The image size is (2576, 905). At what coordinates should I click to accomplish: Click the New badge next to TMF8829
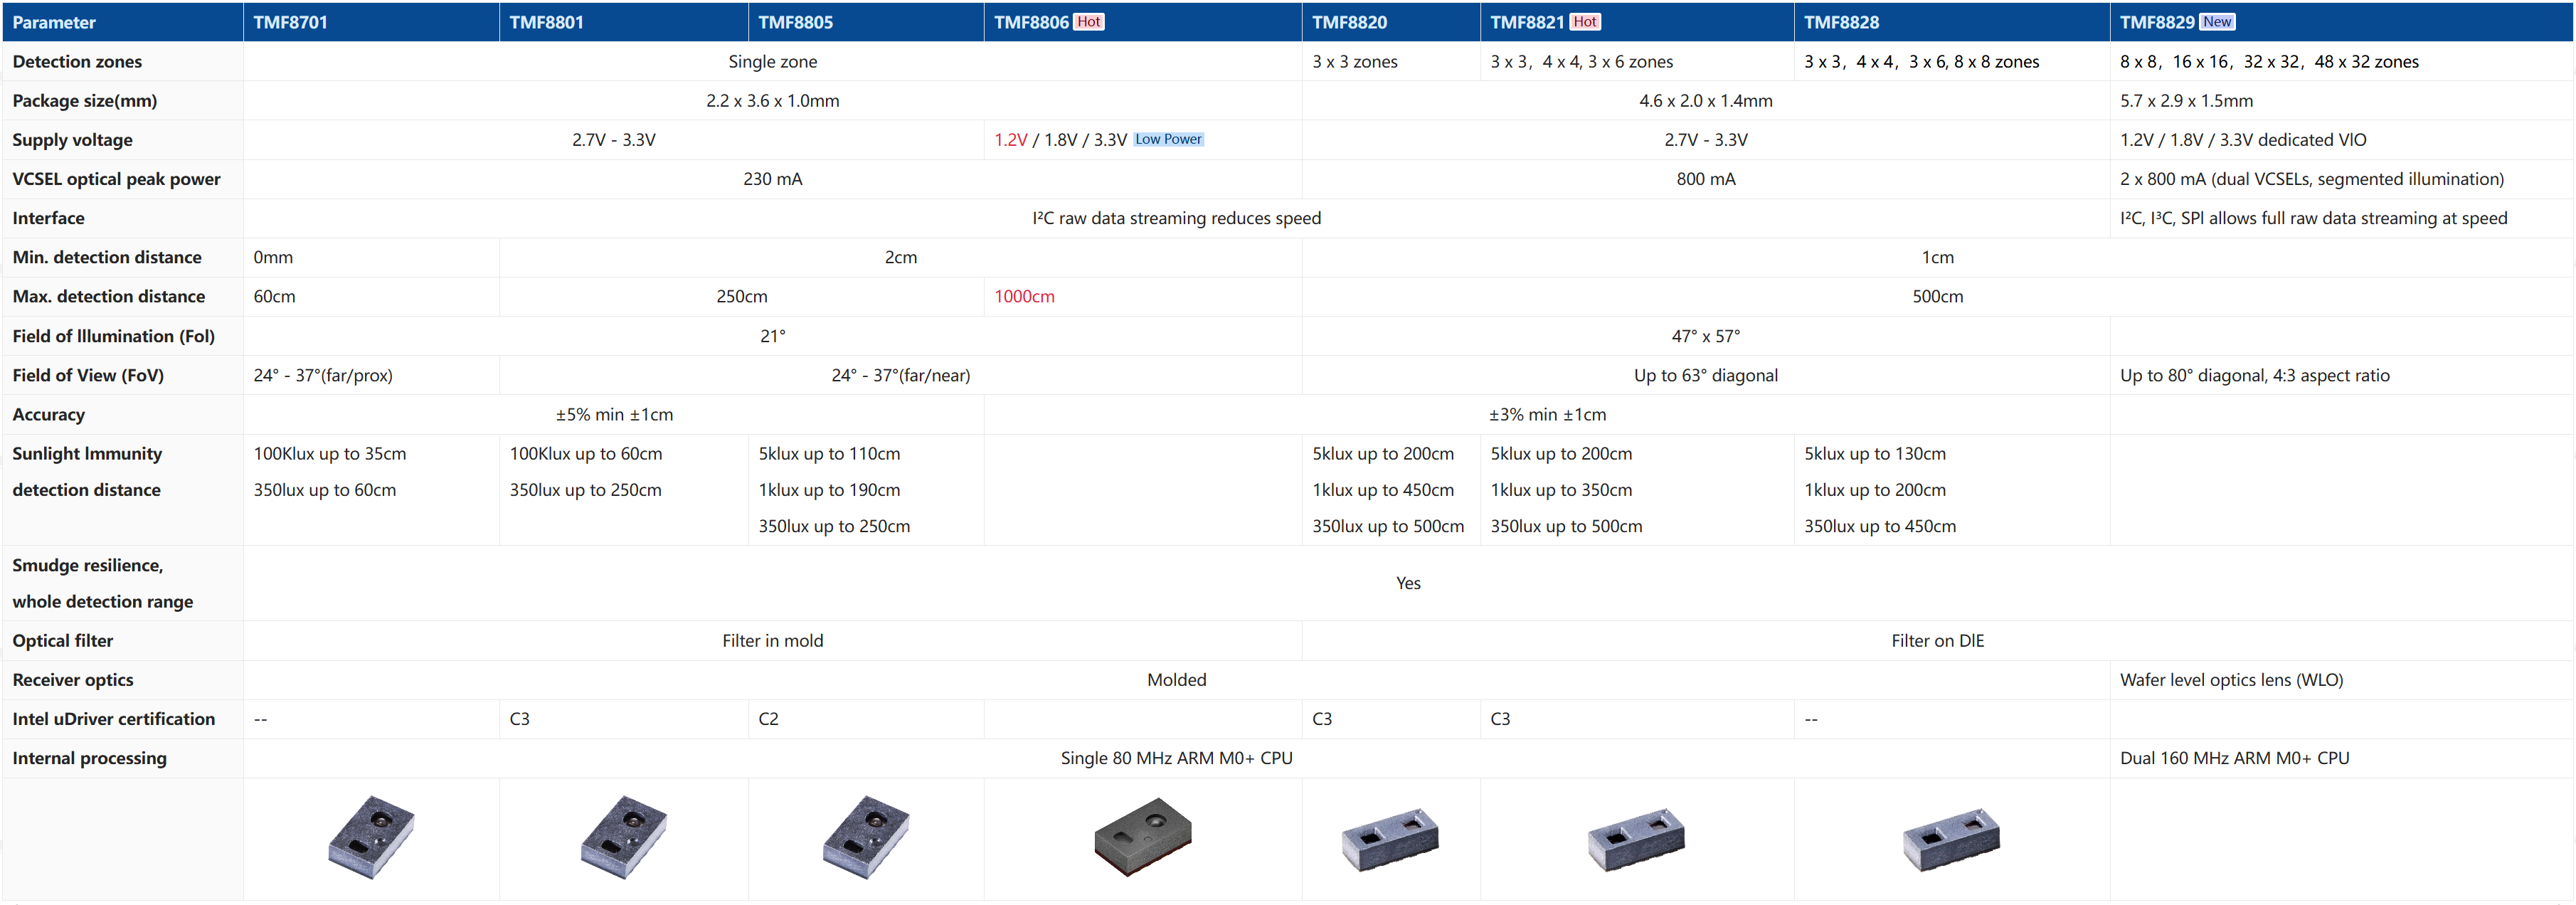pos(2217,22)
